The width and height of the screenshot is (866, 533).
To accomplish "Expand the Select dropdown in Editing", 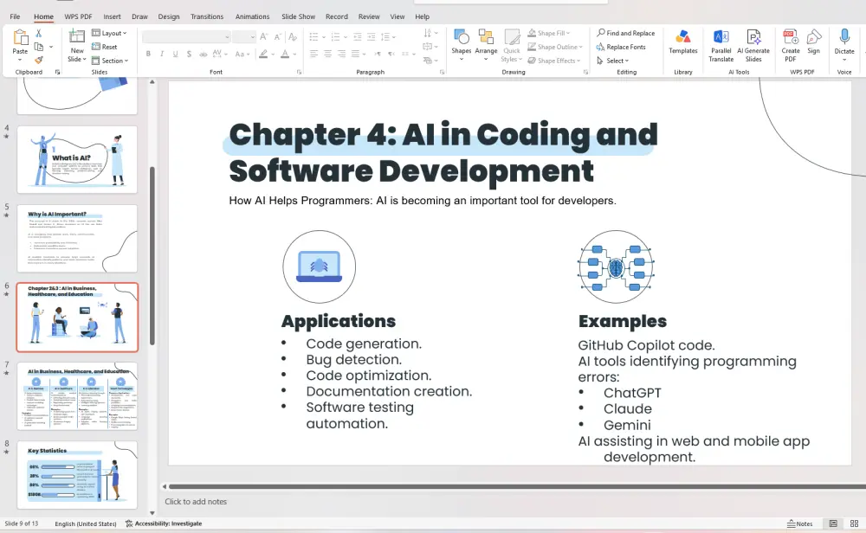I will (613, 61).
